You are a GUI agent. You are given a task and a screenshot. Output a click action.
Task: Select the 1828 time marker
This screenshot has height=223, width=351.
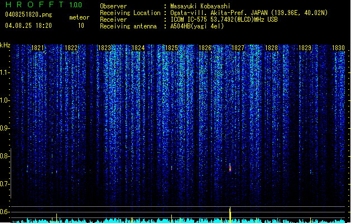[271, 48]
